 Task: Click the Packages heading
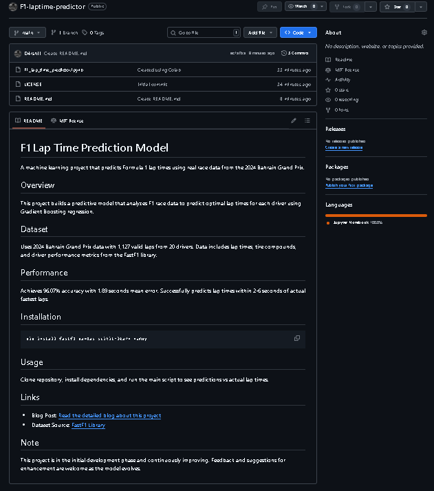[x=337, y=167]
